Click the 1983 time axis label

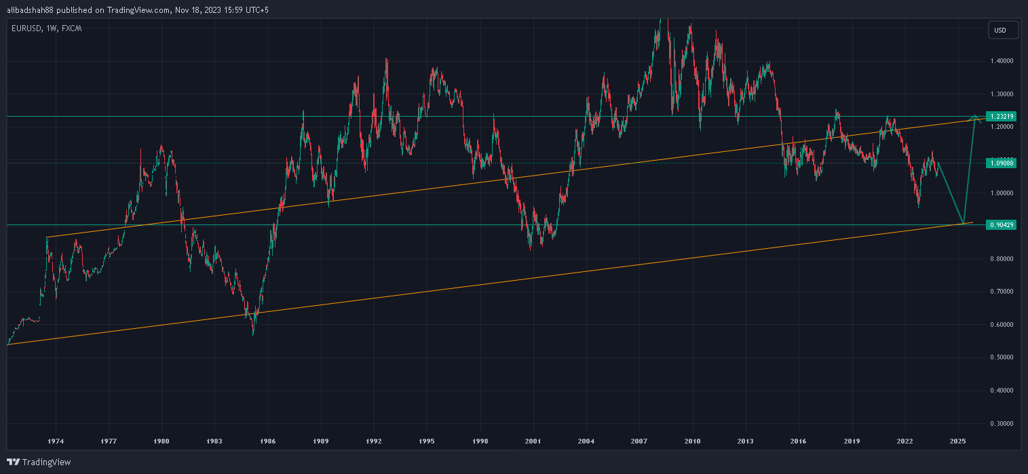point(214,441)
